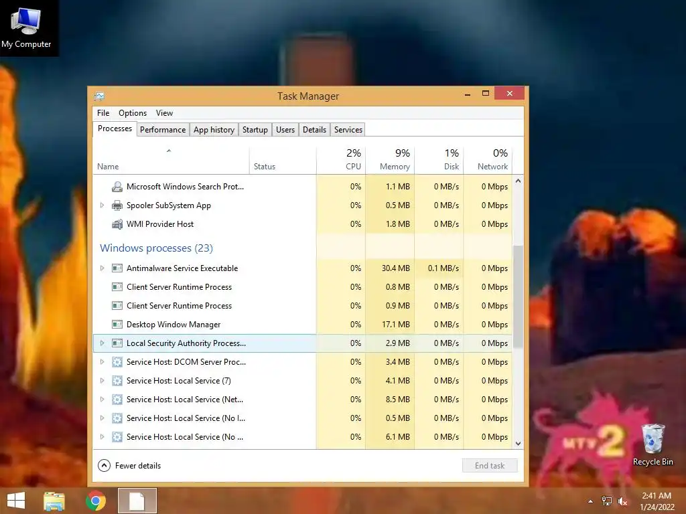Sort processes by the Disk column
This screenshot has height=514, width=686.
[439, 159]
